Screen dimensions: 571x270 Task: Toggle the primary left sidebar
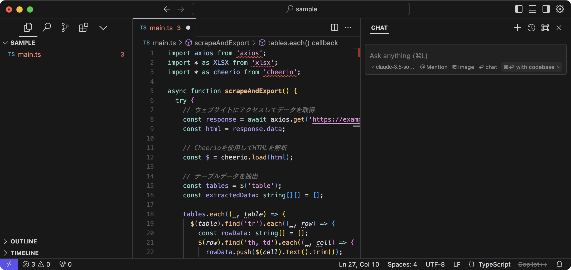[519, 9]
